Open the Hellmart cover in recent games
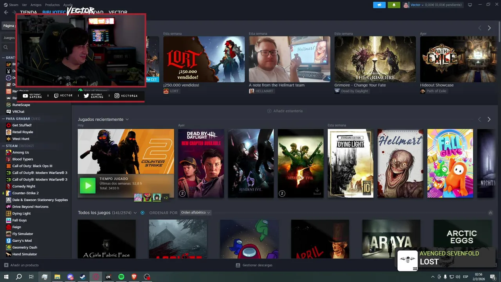501x282 pixels. tap(400, 163)
